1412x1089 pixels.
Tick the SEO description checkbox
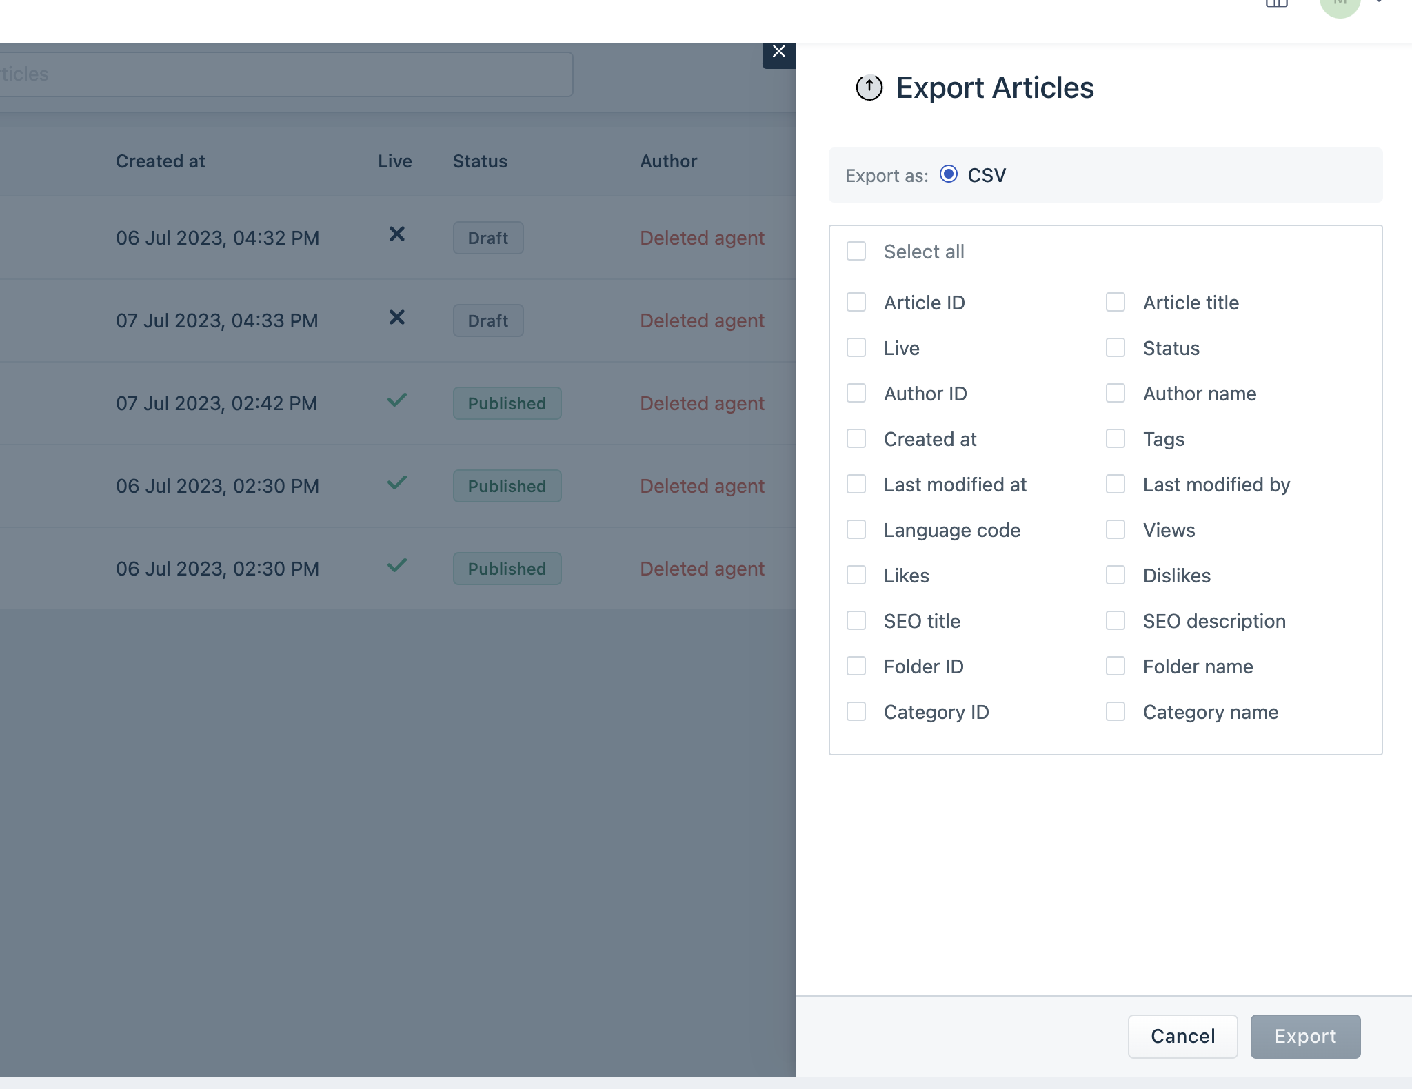click(x=1115, y=621)
